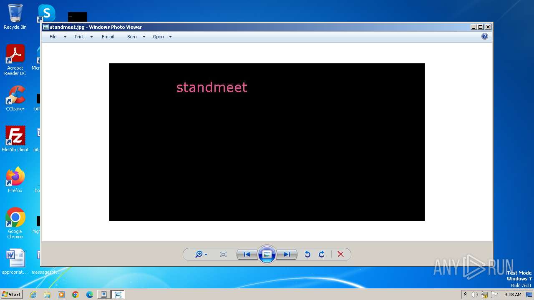Open the Burn menu
Image resolution: width=534 pixels, height=300 pixels.
(x=132, y=37)
